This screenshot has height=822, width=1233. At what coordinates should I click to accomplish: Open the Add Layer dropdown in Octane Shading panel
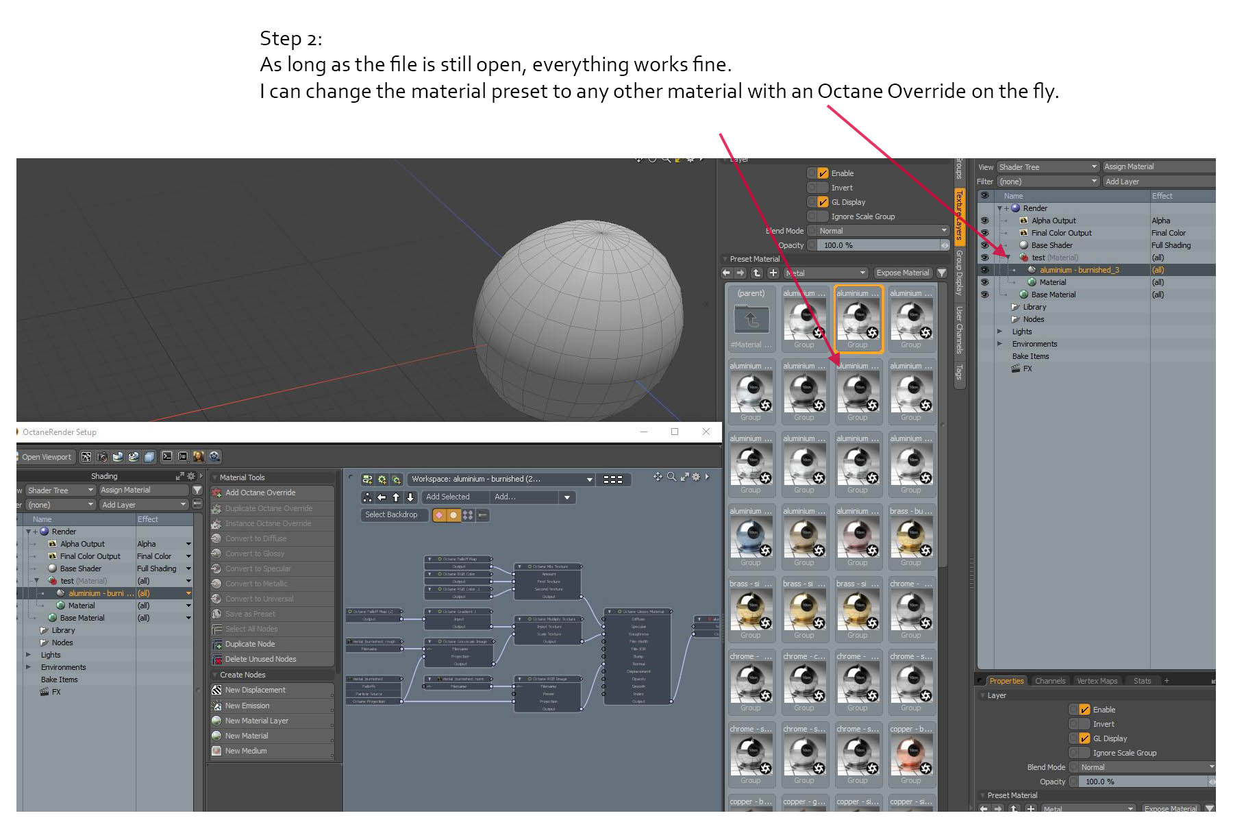[x=144, y=505]
